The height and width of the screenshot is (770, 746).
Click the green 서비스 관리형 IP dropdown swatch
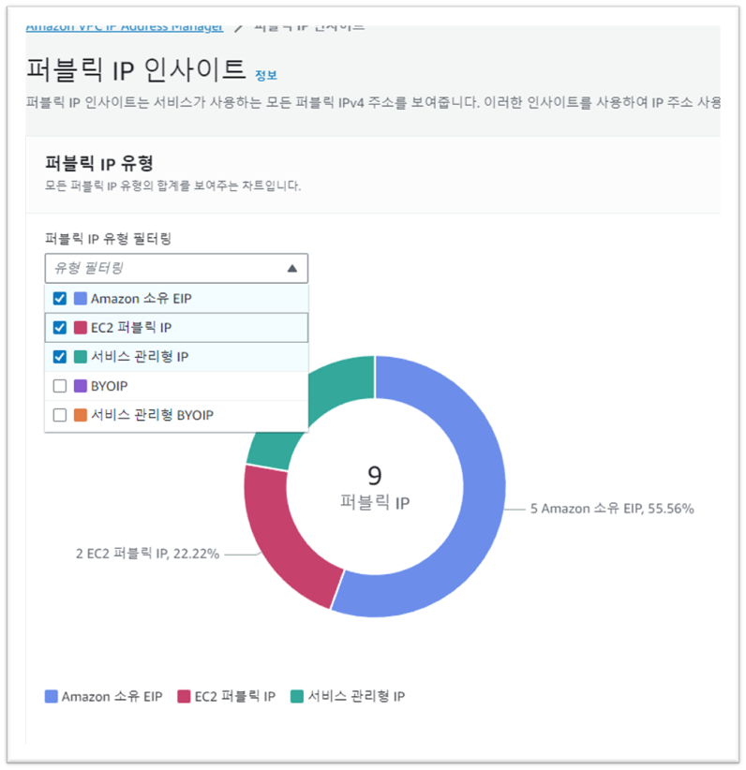point(80,357)
